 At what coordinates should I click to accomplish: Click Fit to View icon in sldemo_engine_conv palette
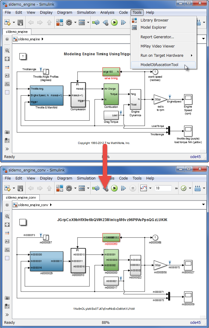7,225
